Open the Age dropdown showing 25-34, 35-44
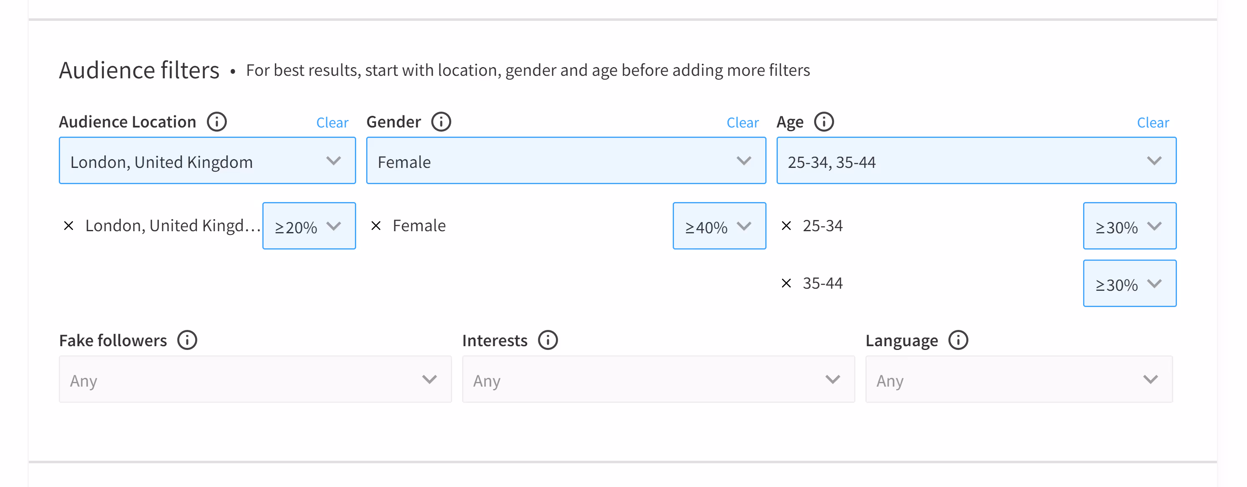This screenshot has height=487, width=1247. [976, 161]
